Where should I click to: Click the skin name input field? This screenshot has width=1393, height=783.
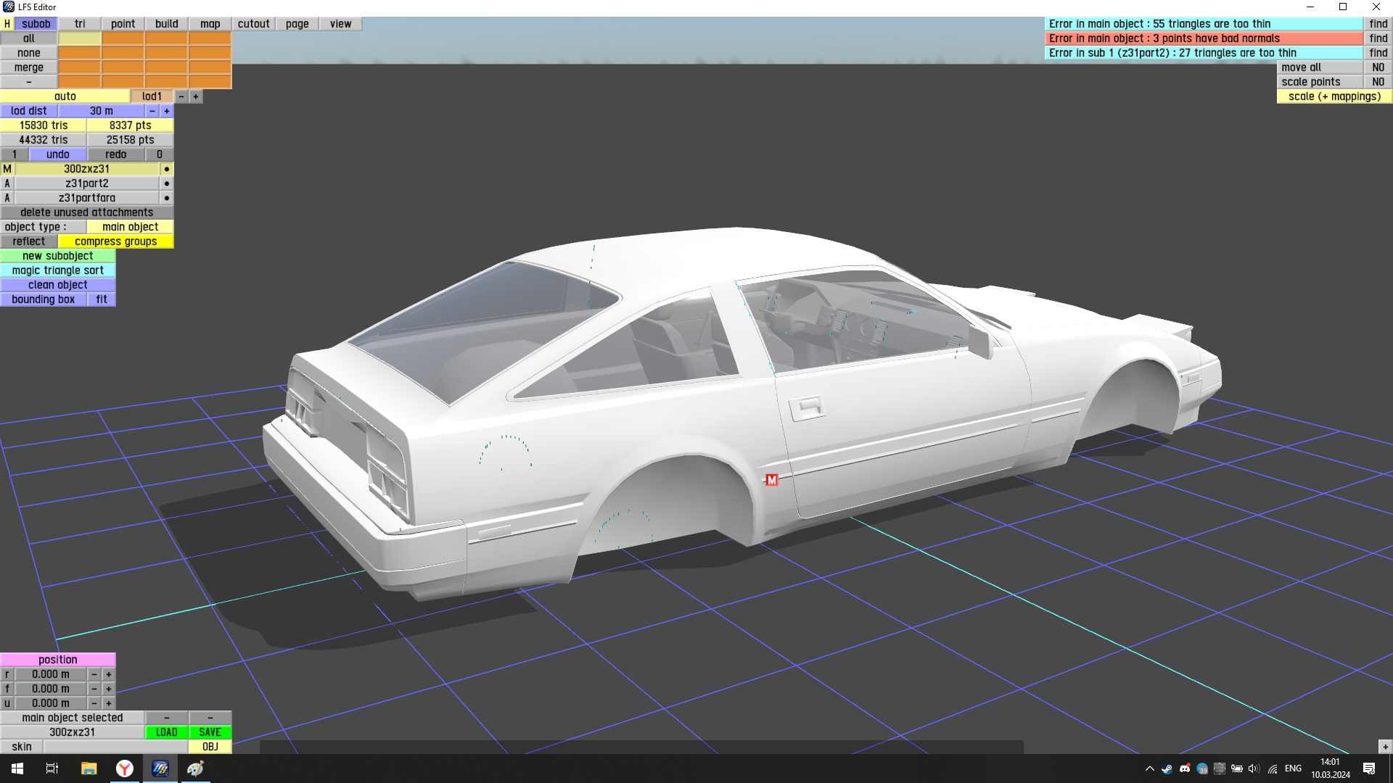click(x=116, y=747)
